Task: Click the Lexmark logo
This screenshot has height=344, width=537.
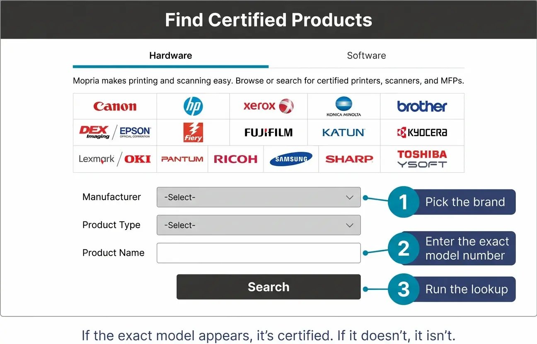Action: tap(97, 159)
